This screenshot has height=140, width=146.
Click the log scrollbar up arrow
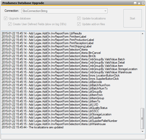(142, 34)
